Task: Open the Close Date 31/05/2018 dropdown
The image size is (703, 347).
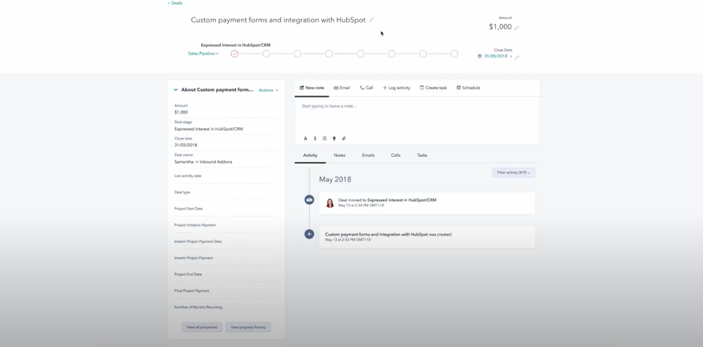Action: tap(497, 56)
